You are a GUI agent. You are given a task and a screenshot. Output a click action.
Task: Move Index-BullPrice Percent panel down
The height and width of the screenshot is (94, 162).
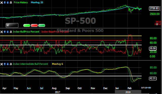[8, 32]
